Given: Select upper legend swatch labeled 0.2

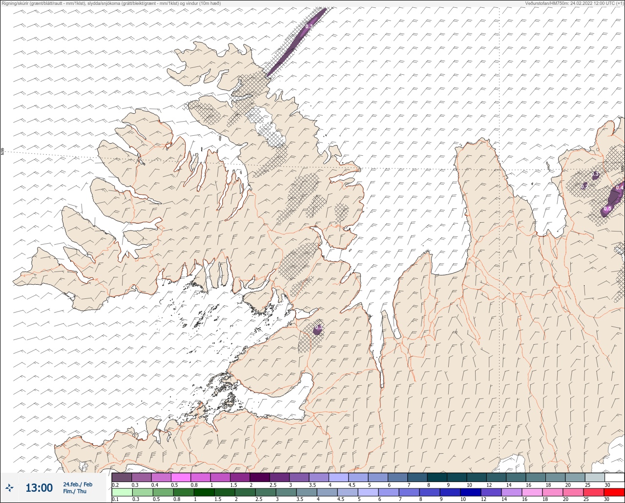Looking at the screenshot, I should tap(122, 477).
